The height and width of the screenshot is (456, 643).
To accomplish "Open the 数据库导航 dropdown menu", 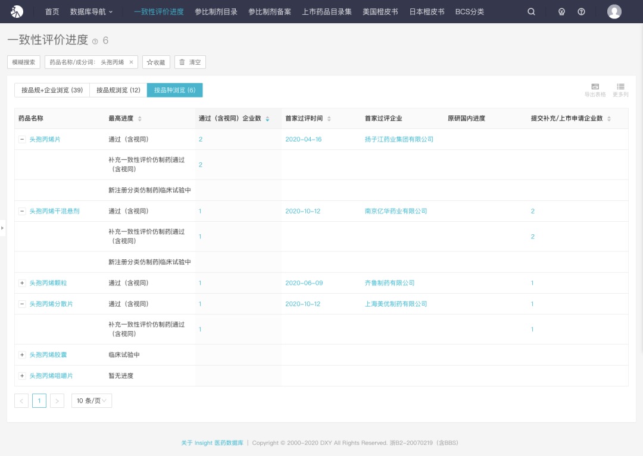I will (91, 12).
